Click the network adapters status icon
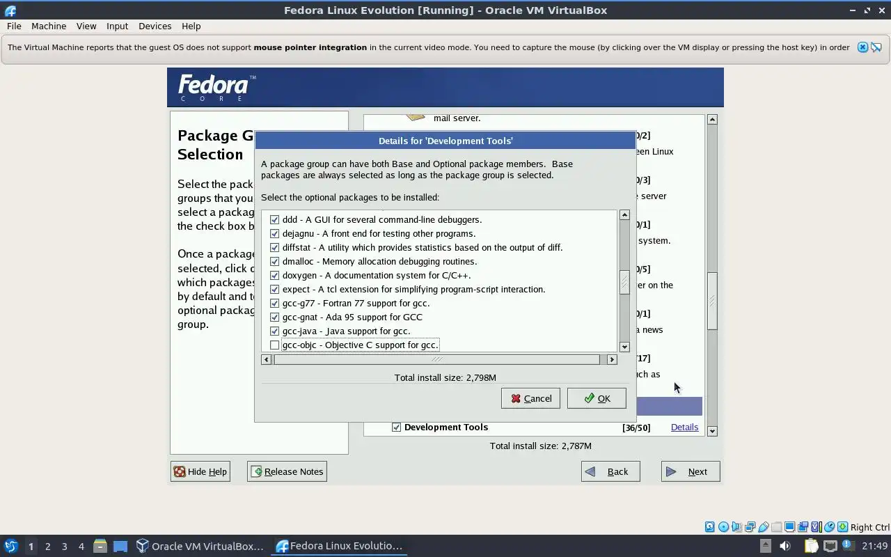 (750, 527)
